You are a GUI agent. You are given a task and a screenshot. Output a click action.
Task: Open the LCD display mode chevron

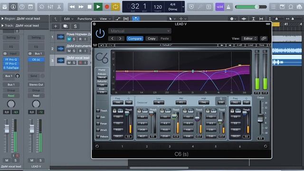[x=183, y=7]
